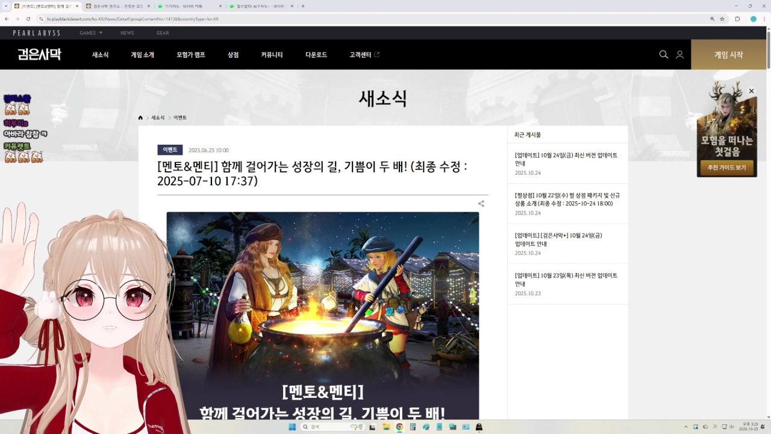Open the calculator icon on the taskbar
Screen dimensions: 771x434
click(x=413, y=427)
